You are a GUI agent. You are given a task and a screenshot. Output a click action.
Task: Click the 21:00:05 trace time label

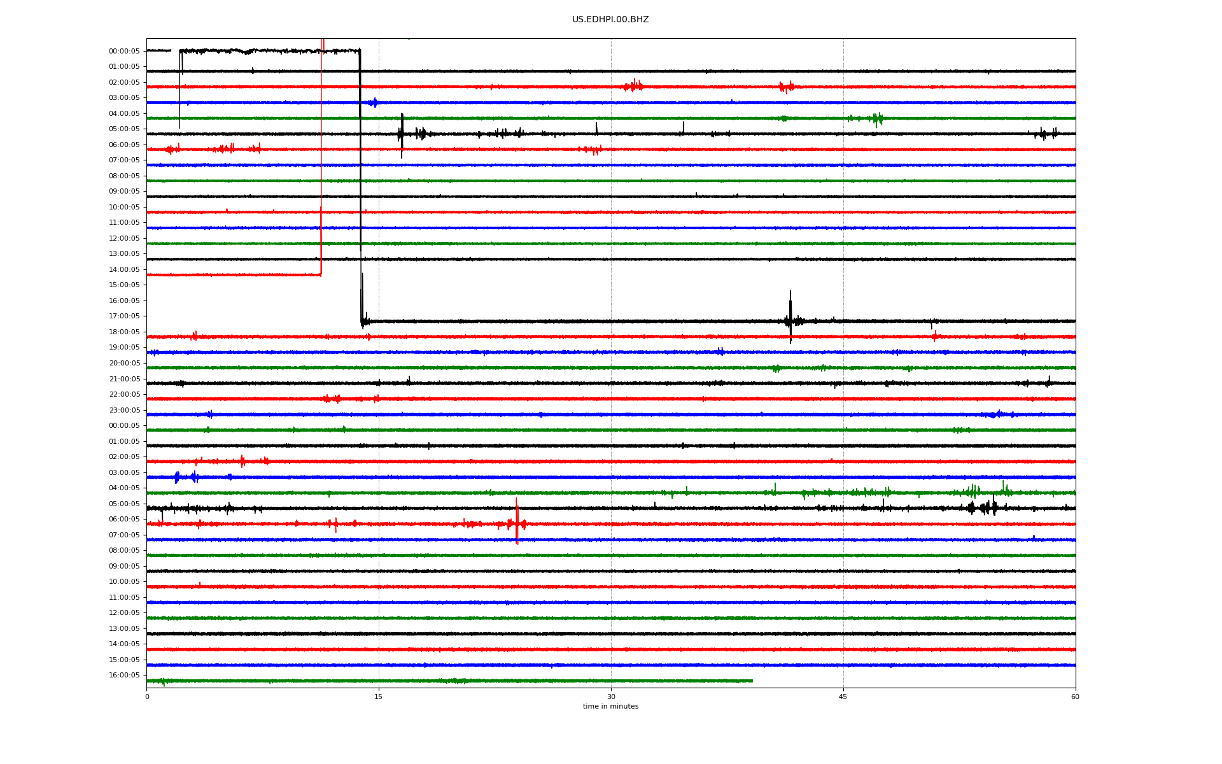click(x=124, y=379)
